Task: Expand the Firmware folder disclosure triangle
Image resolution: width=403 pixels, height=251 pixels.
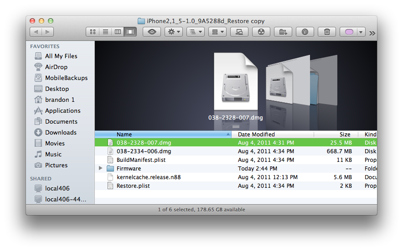Action: [x=100, y=168]
